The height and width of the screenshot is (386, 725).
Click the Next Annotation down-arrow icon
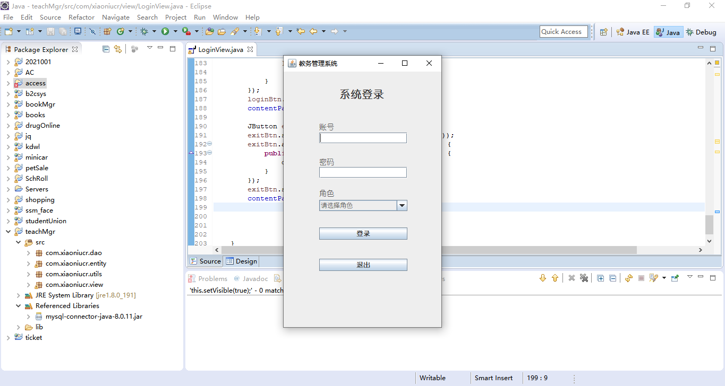(258, 32)
